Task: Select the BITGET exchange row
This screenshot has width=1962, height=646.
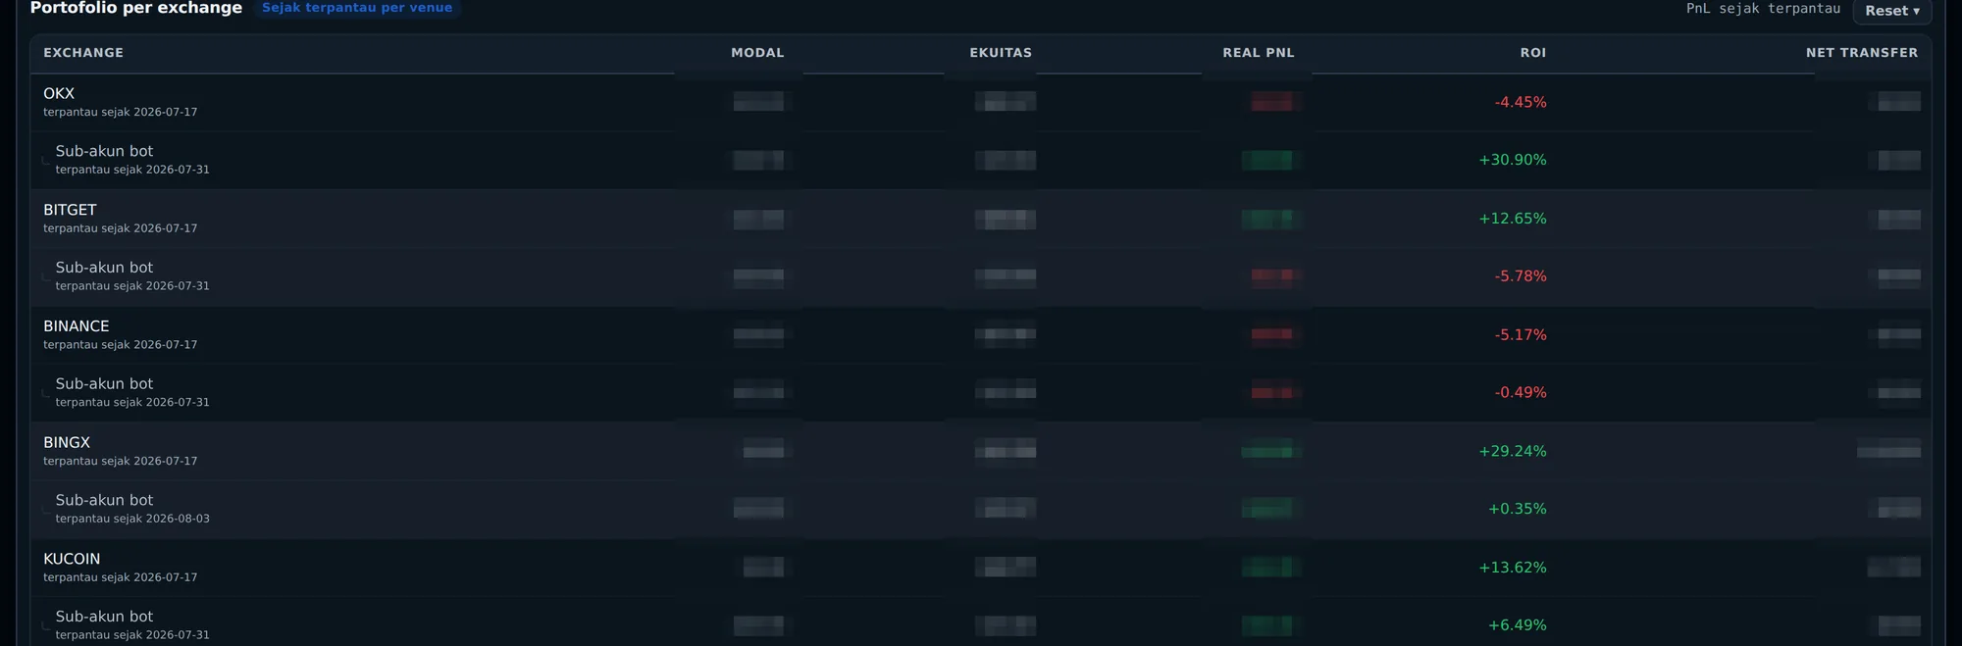Action: pyautogui.click(x=981, y=219)
